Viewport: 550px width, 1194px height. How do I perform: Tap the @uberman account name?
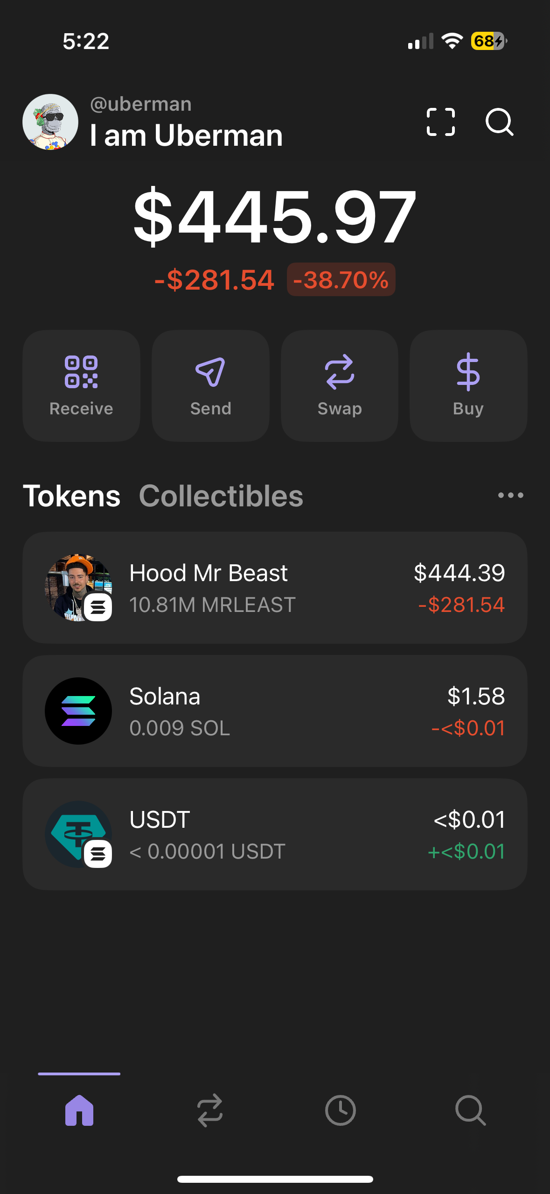[x=141, y=104]
